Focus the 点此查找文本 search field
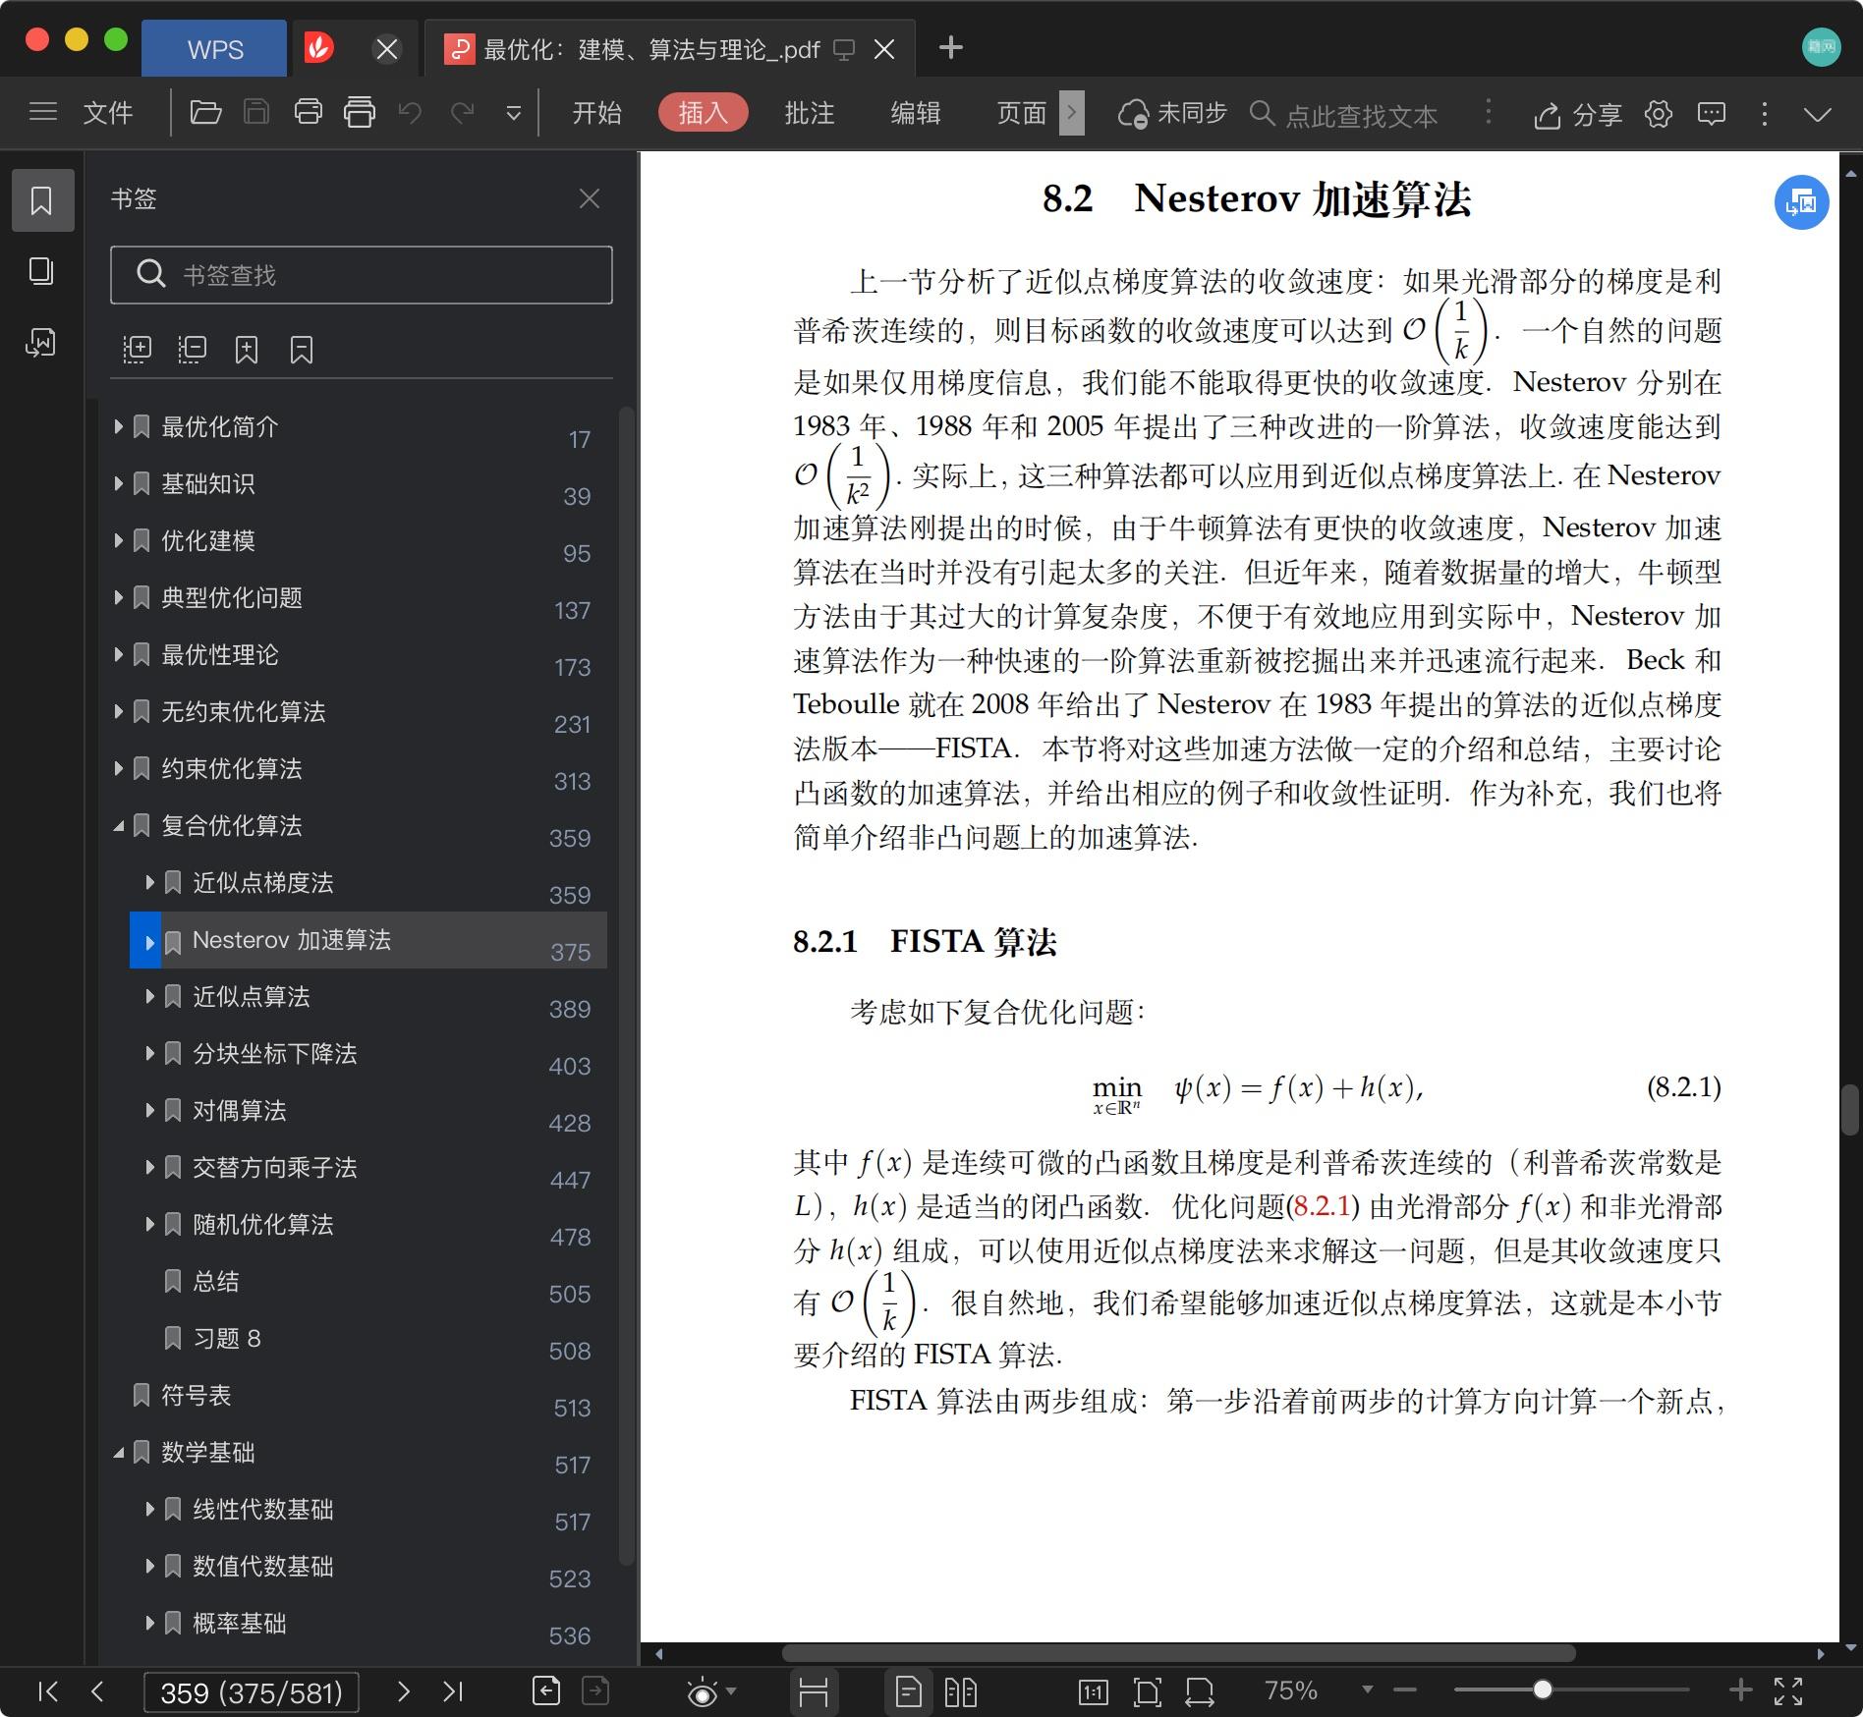This screenshot has width=1863, height=1717. click(x=1361, y=115)
